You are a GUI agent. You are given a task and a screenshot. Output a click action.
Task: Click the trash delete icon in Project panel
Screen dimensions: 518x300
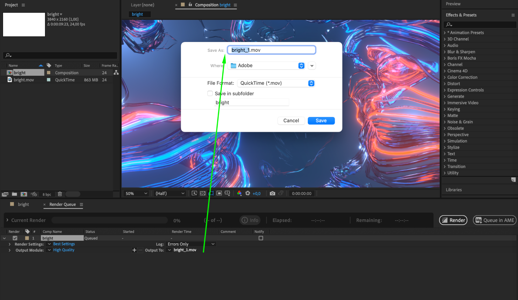click(60, 194)
